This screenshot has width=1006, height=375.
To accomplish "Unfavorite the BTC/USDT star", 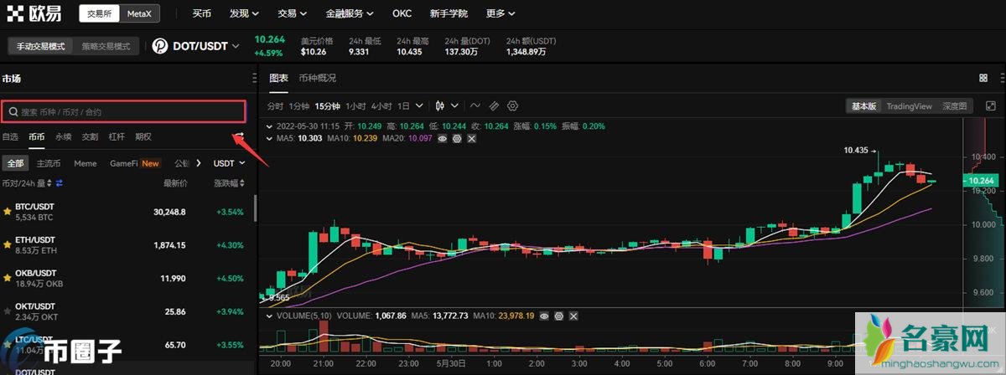I will point(8,212).
